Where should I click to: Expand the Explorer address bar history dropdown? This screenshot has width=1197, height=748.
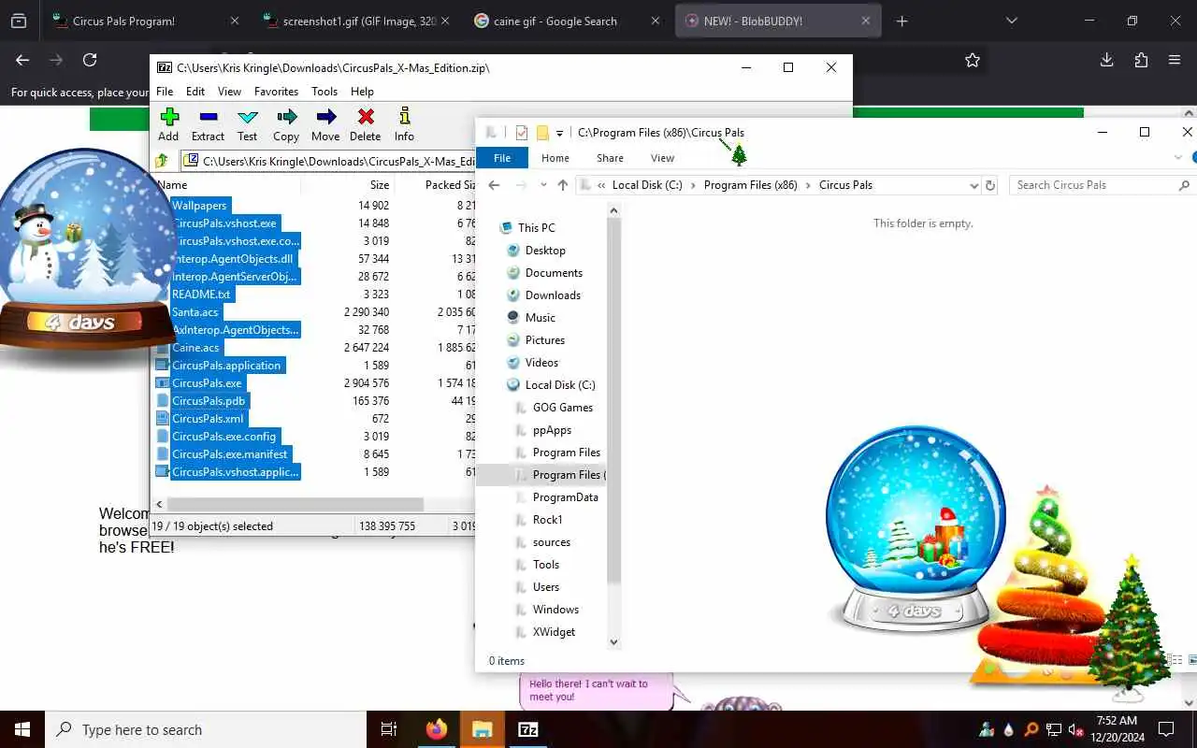coord(973,185)
